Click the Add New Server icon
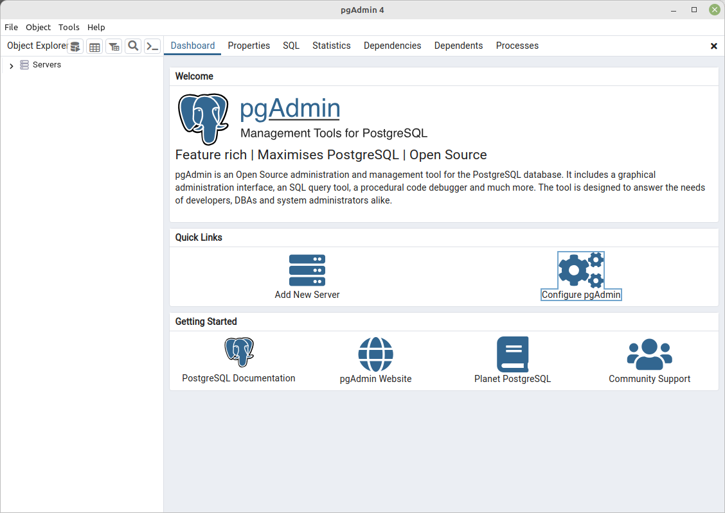 (307, 270)
